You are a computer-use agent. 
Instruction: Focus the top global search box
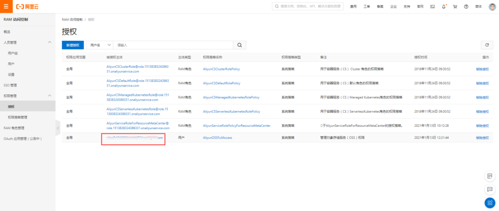pyautogui.click(x=308, y=6)
